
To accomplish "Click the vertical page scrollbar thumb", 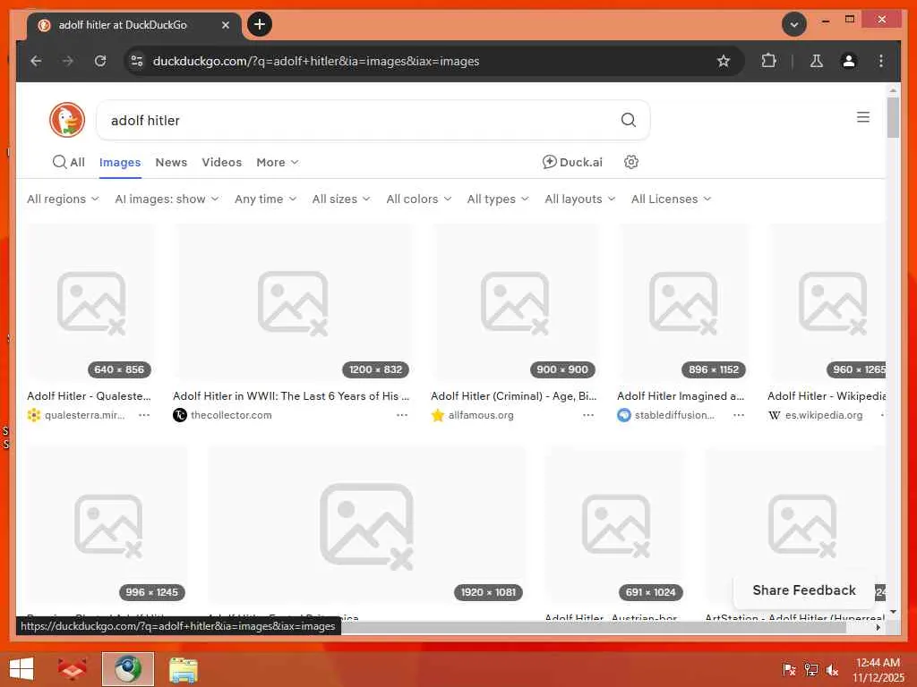I will 893,117.
